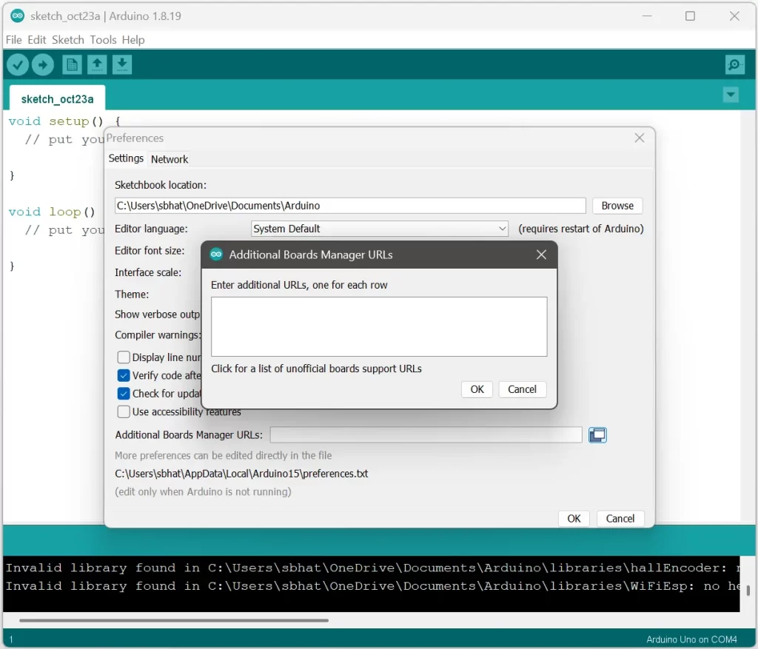Screen dimensions: 758x649
Task: Open the Tools menu
Action: coord(104,40)
